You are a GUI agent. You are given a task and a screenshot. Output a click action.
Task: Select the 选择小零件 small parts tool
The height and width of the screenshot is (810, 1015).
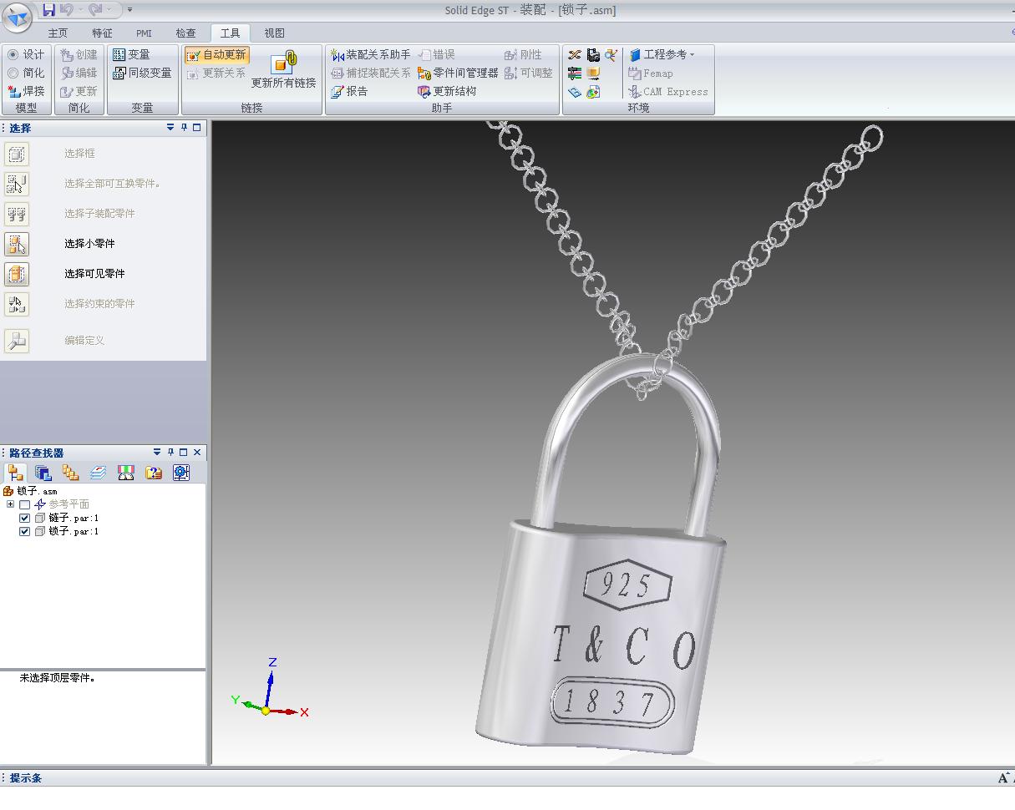17,244
